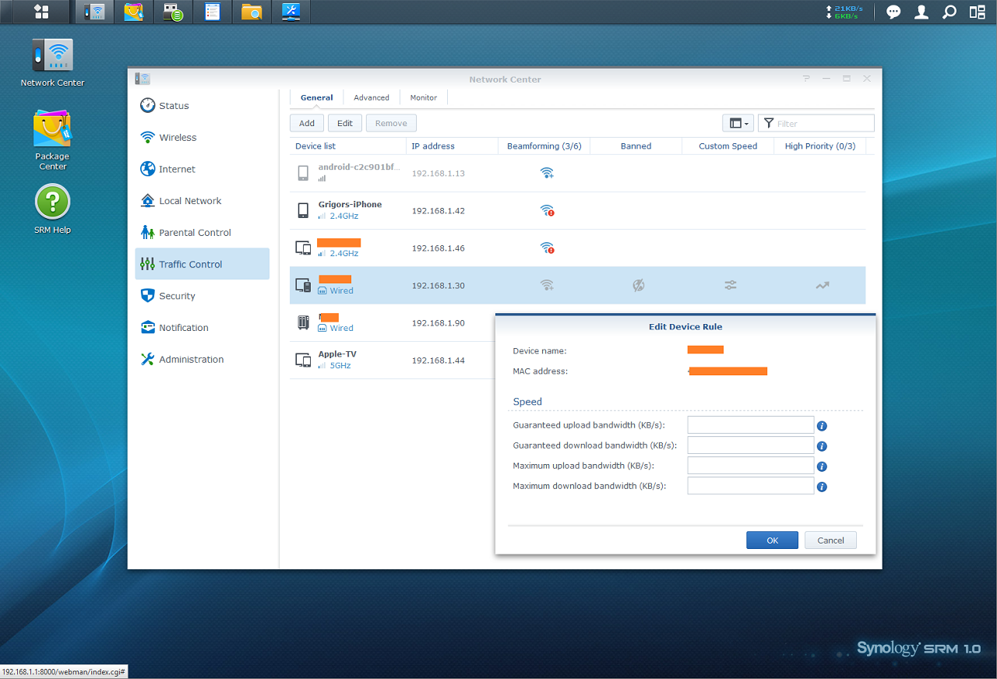Image resolution: width=997 pixels, height=679 pixels.
Task: Click OK in Edit Device Rule dialog
Action: tap(772, 540)
